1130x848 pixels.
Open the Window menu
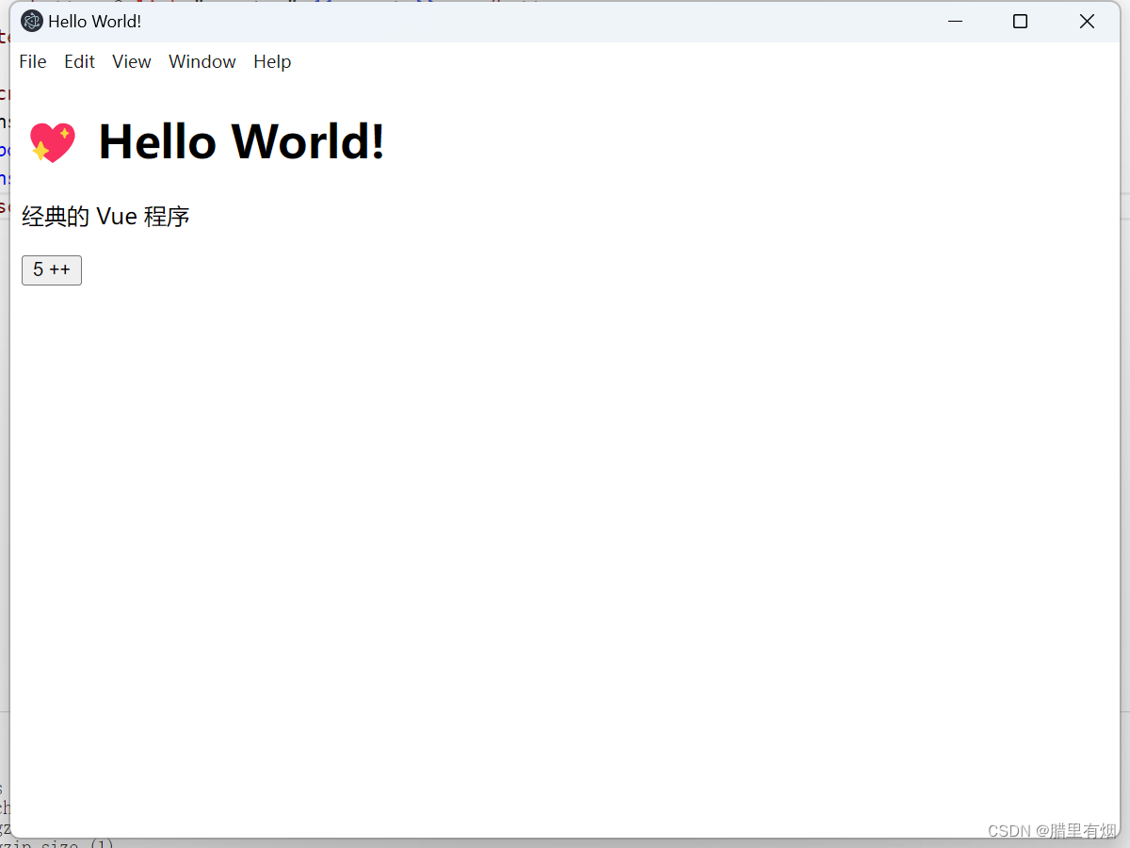pyautogui.click(x=202, y=61)
